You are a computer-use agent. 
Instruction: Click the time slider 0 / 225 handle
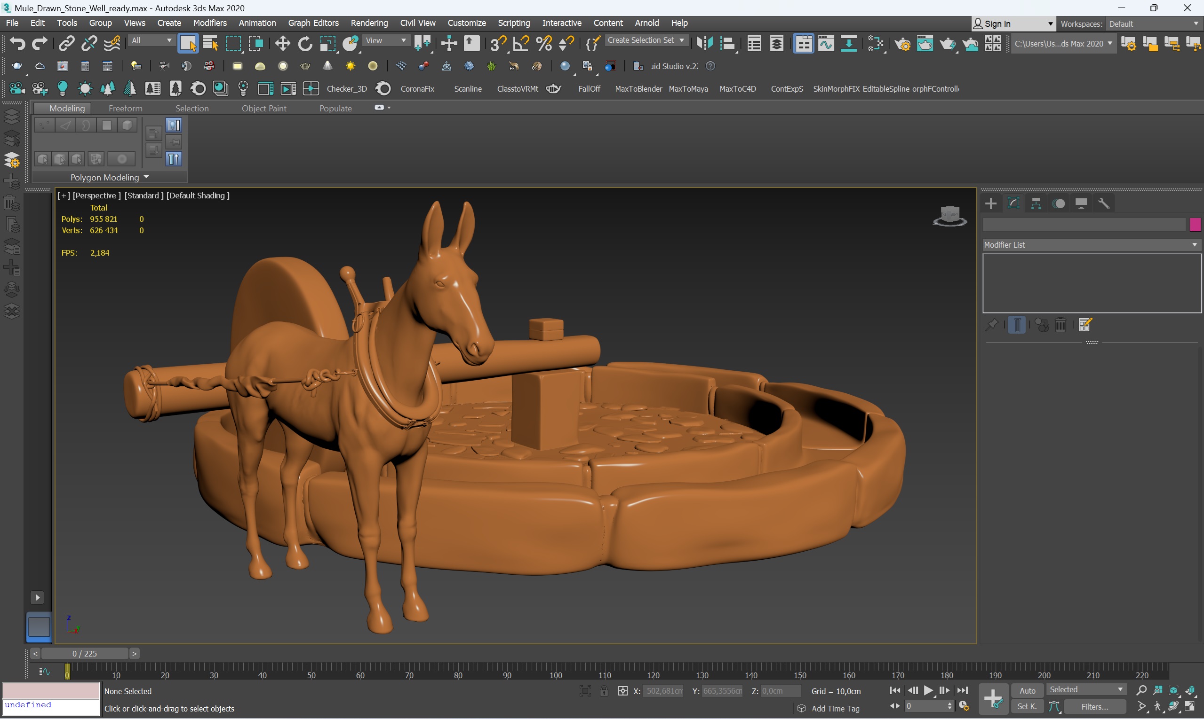84,654
